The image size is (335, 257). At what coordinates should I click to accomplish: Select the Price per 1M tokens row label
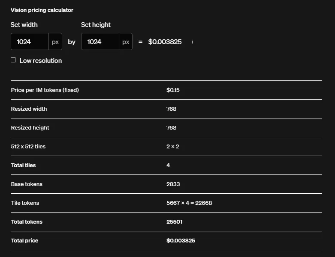pyautogui.click(x=45, y=90)
